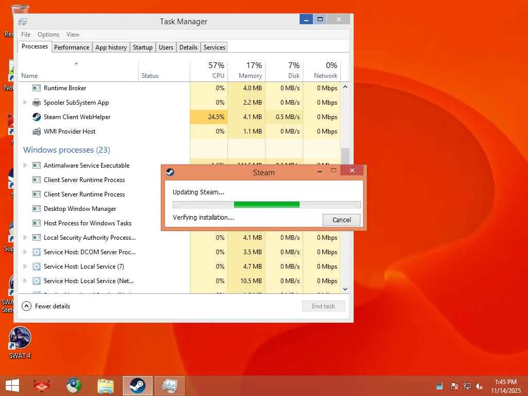
Task: Cancel the Steam update
Action: pyautogui.click(x=341, y=220)
